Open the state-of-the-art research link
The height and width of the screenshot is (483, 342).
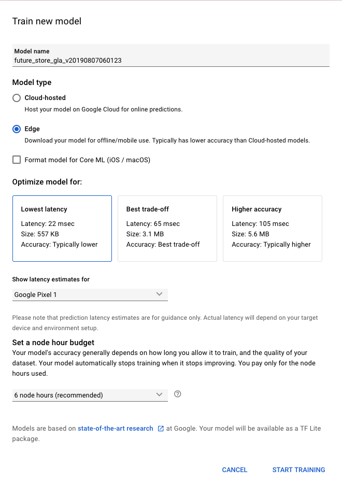[x=116, y=429]
